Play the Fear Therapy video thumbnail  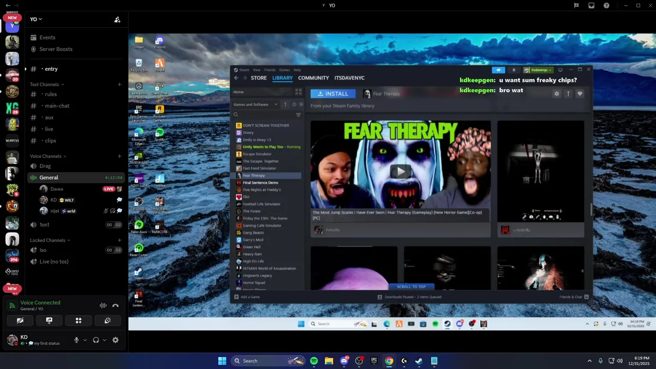pyautogui.click(x=401, y=171)
